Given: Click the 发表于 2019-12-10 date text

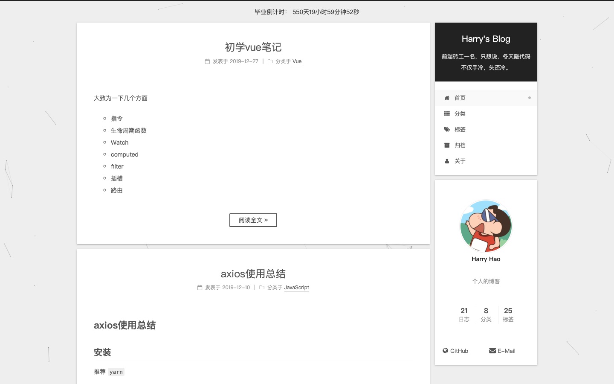Looking at the screenshot, I should coord(228,288).
